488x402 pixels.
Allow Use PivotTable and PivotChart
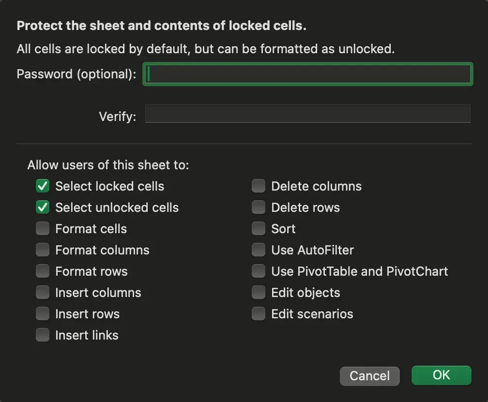(x=259, y=271)
